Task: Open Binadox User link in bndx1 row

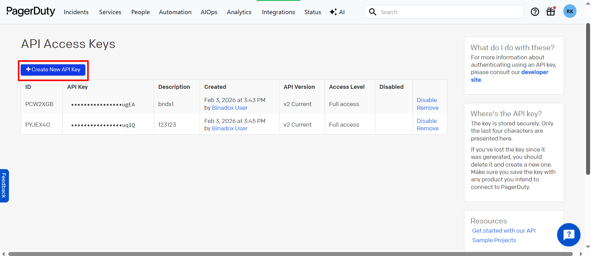Action: click(230, 108)
